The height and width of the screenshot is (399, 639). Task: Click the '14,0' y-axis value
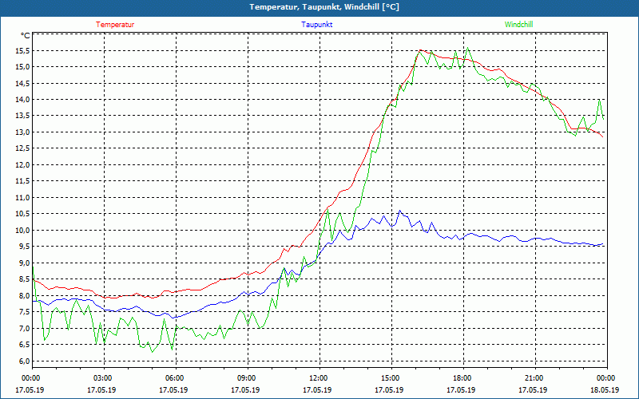(23, 99)
